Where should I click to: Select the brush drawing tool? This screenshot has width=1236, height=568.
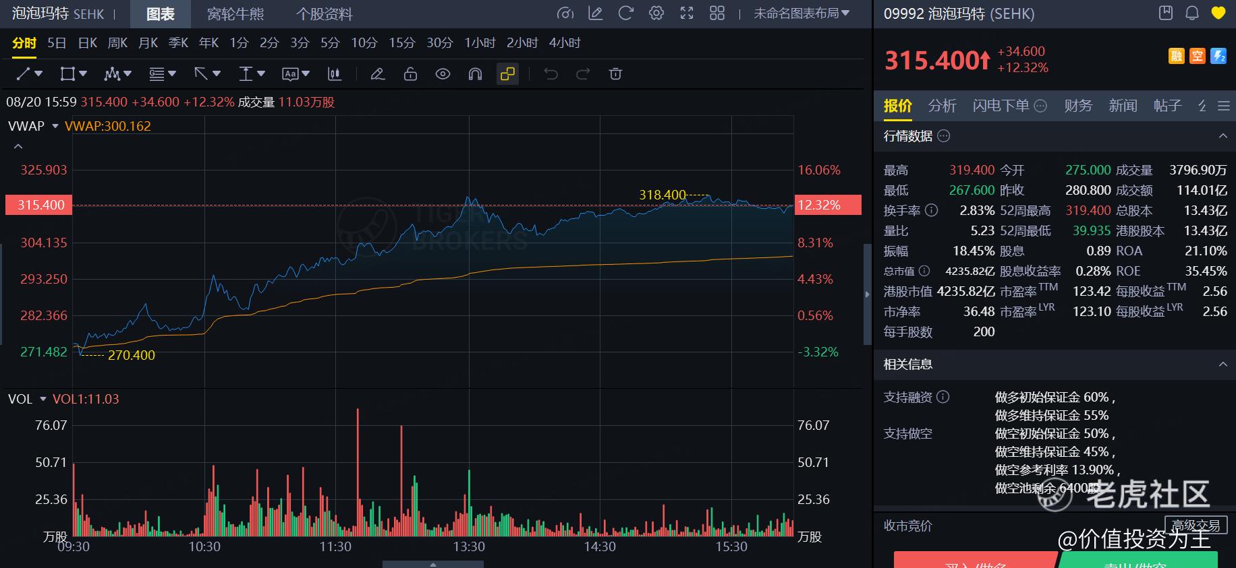[x=378, y=74]
